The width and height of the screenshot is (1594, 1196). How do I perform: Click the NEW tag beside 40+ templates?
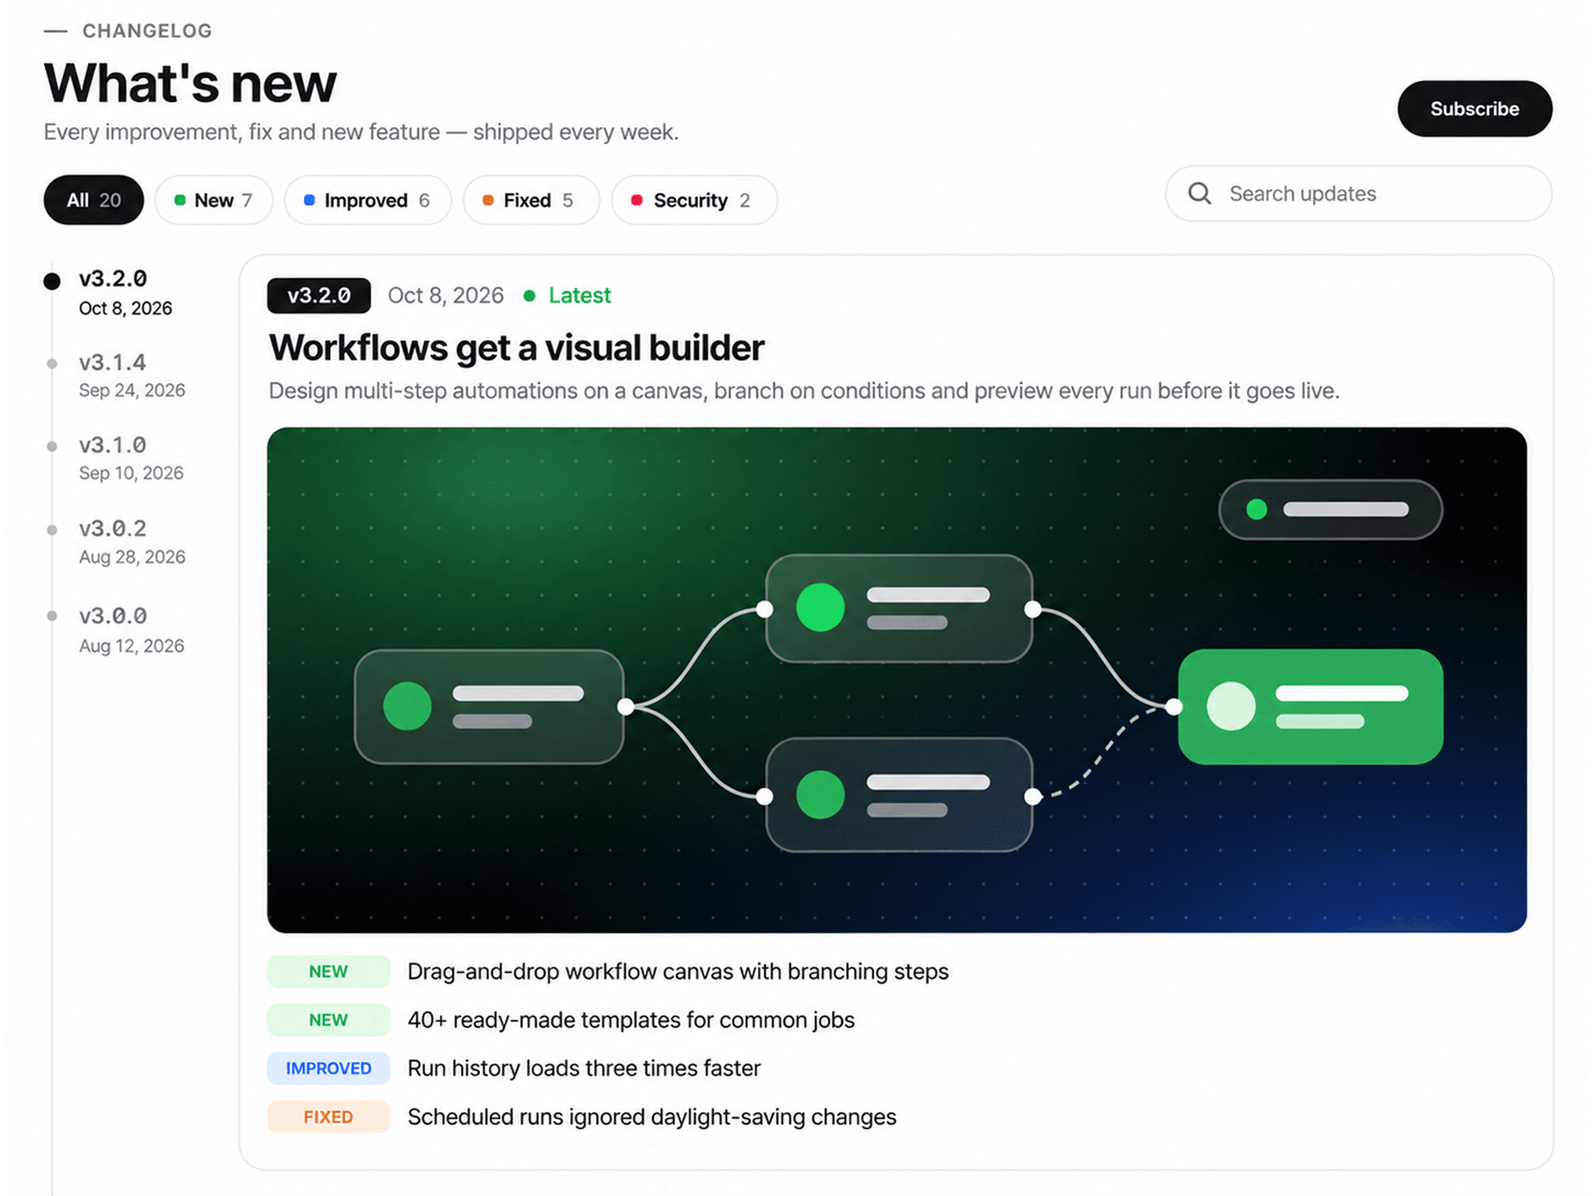click(328, 1019)
